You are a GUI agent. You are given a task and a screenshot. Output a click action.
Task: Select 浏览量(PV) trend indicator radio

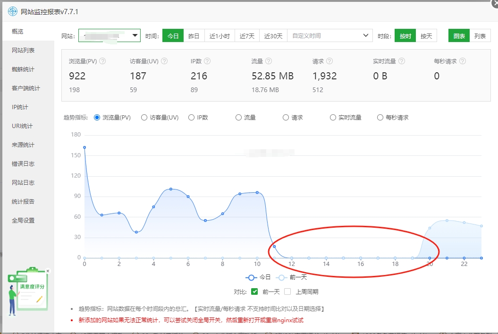(x=97, y=118)
